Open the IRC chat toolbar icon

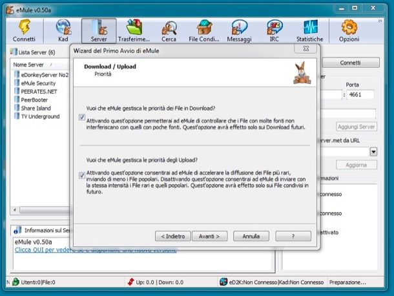275,27
